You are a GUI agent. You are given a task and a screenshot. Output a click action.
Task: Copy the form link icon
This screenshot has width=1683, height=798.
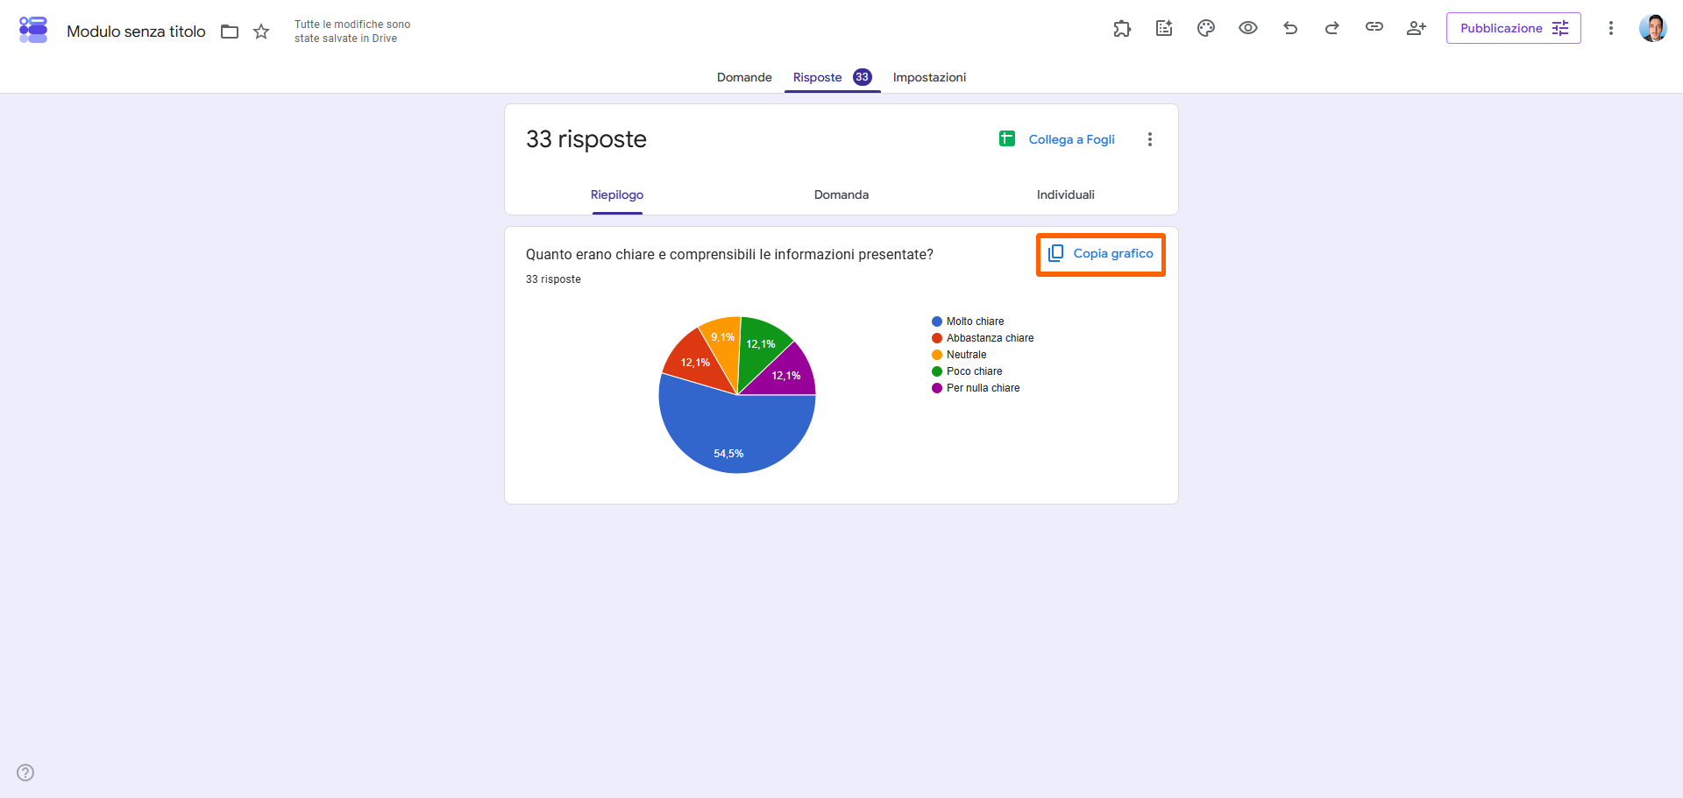[x=1374, y=27]
